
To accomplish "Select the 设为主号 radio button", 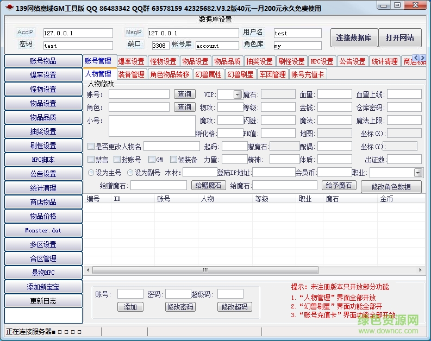I will pos(91,173).
